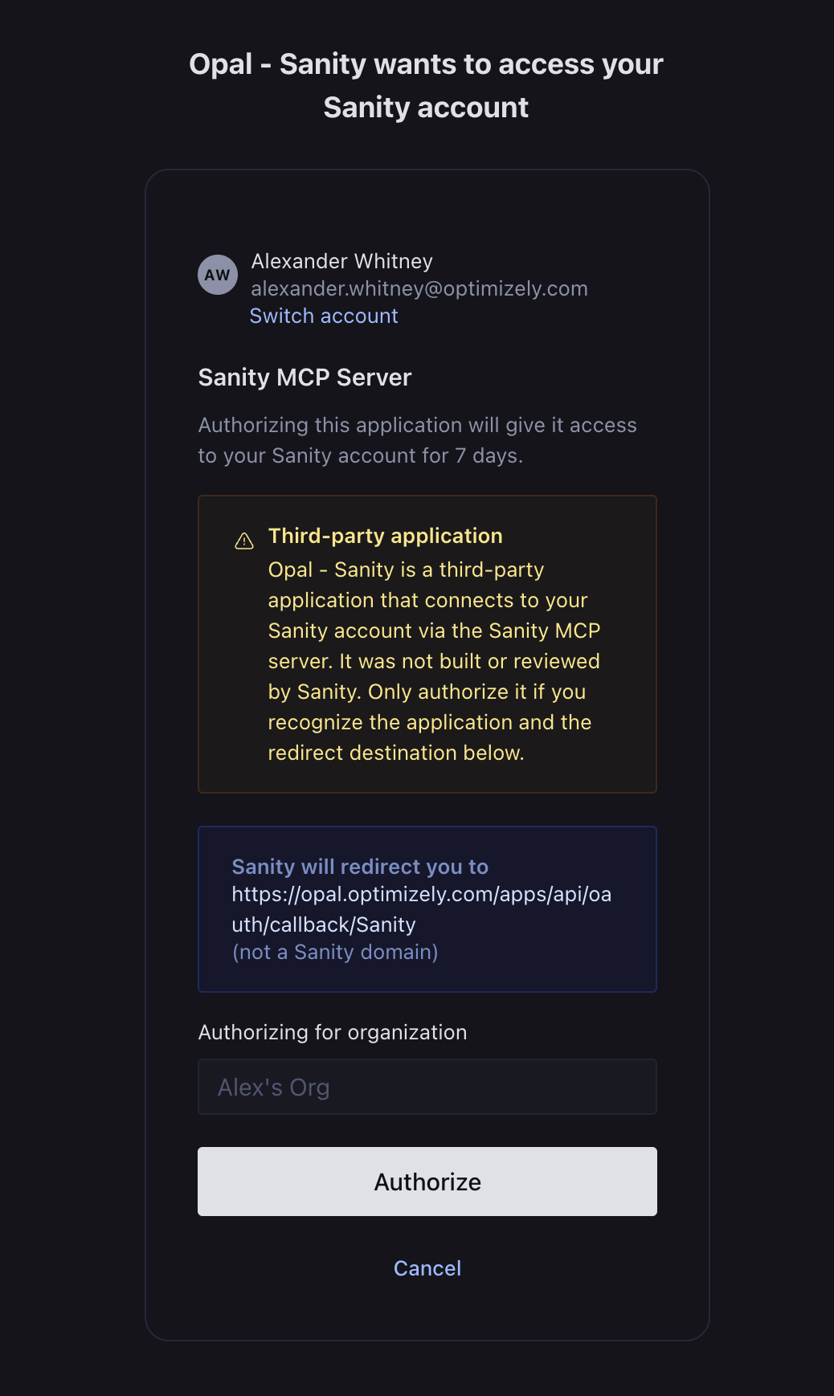Screen dimensions: 834x1396
Task: Click the Switch account link
Action: click(x=324, y=316)
